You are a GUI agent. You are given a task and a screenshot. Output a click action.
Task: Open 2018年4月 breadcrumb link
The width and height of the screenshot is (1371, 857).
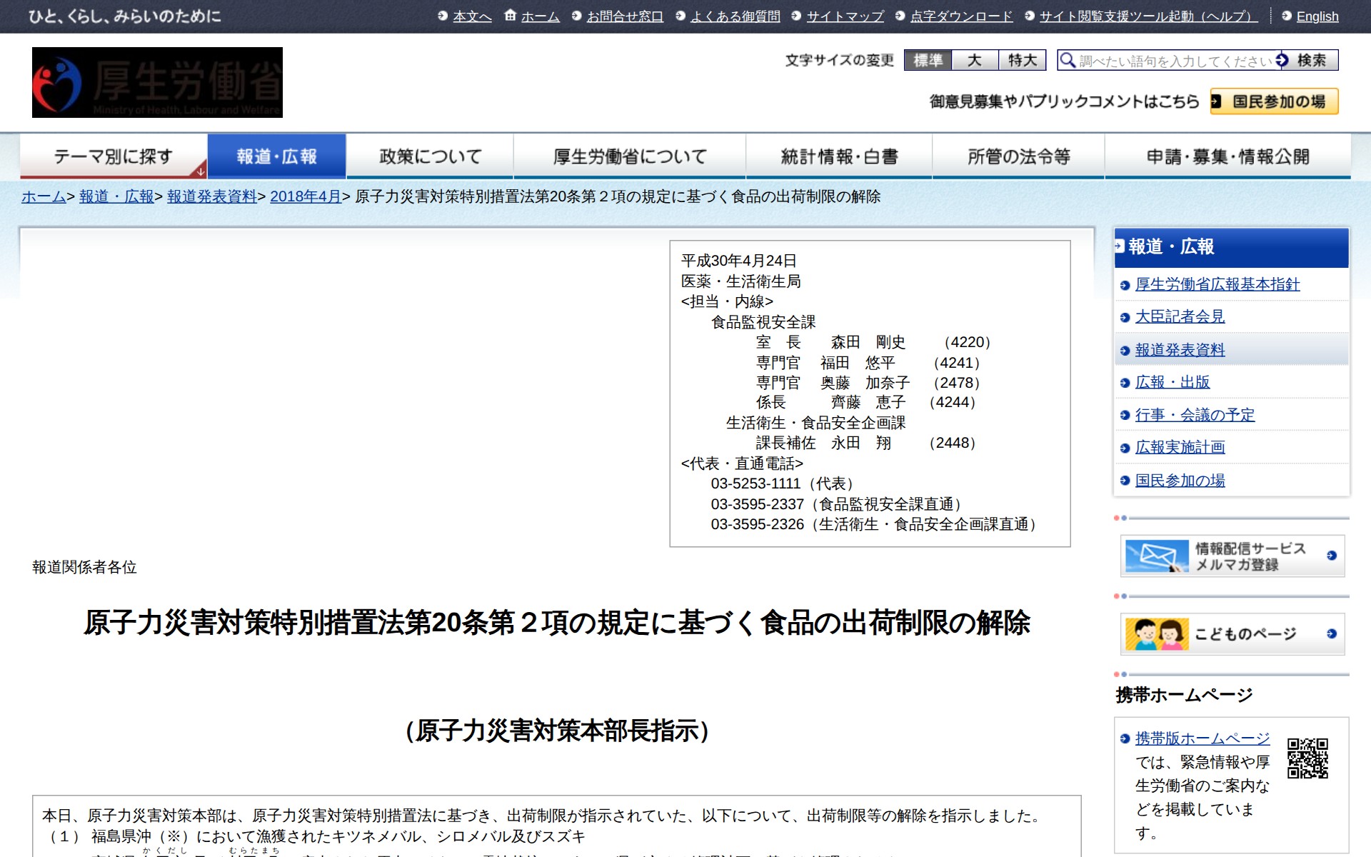(305, 196)
